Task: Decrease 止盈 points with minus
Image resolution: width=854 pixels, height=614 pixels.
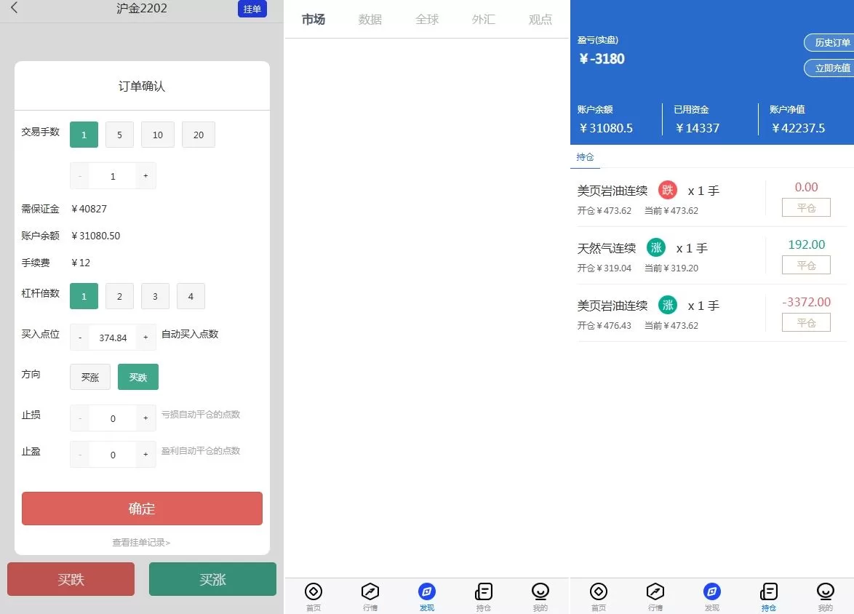Action: [x=80, y=455]
